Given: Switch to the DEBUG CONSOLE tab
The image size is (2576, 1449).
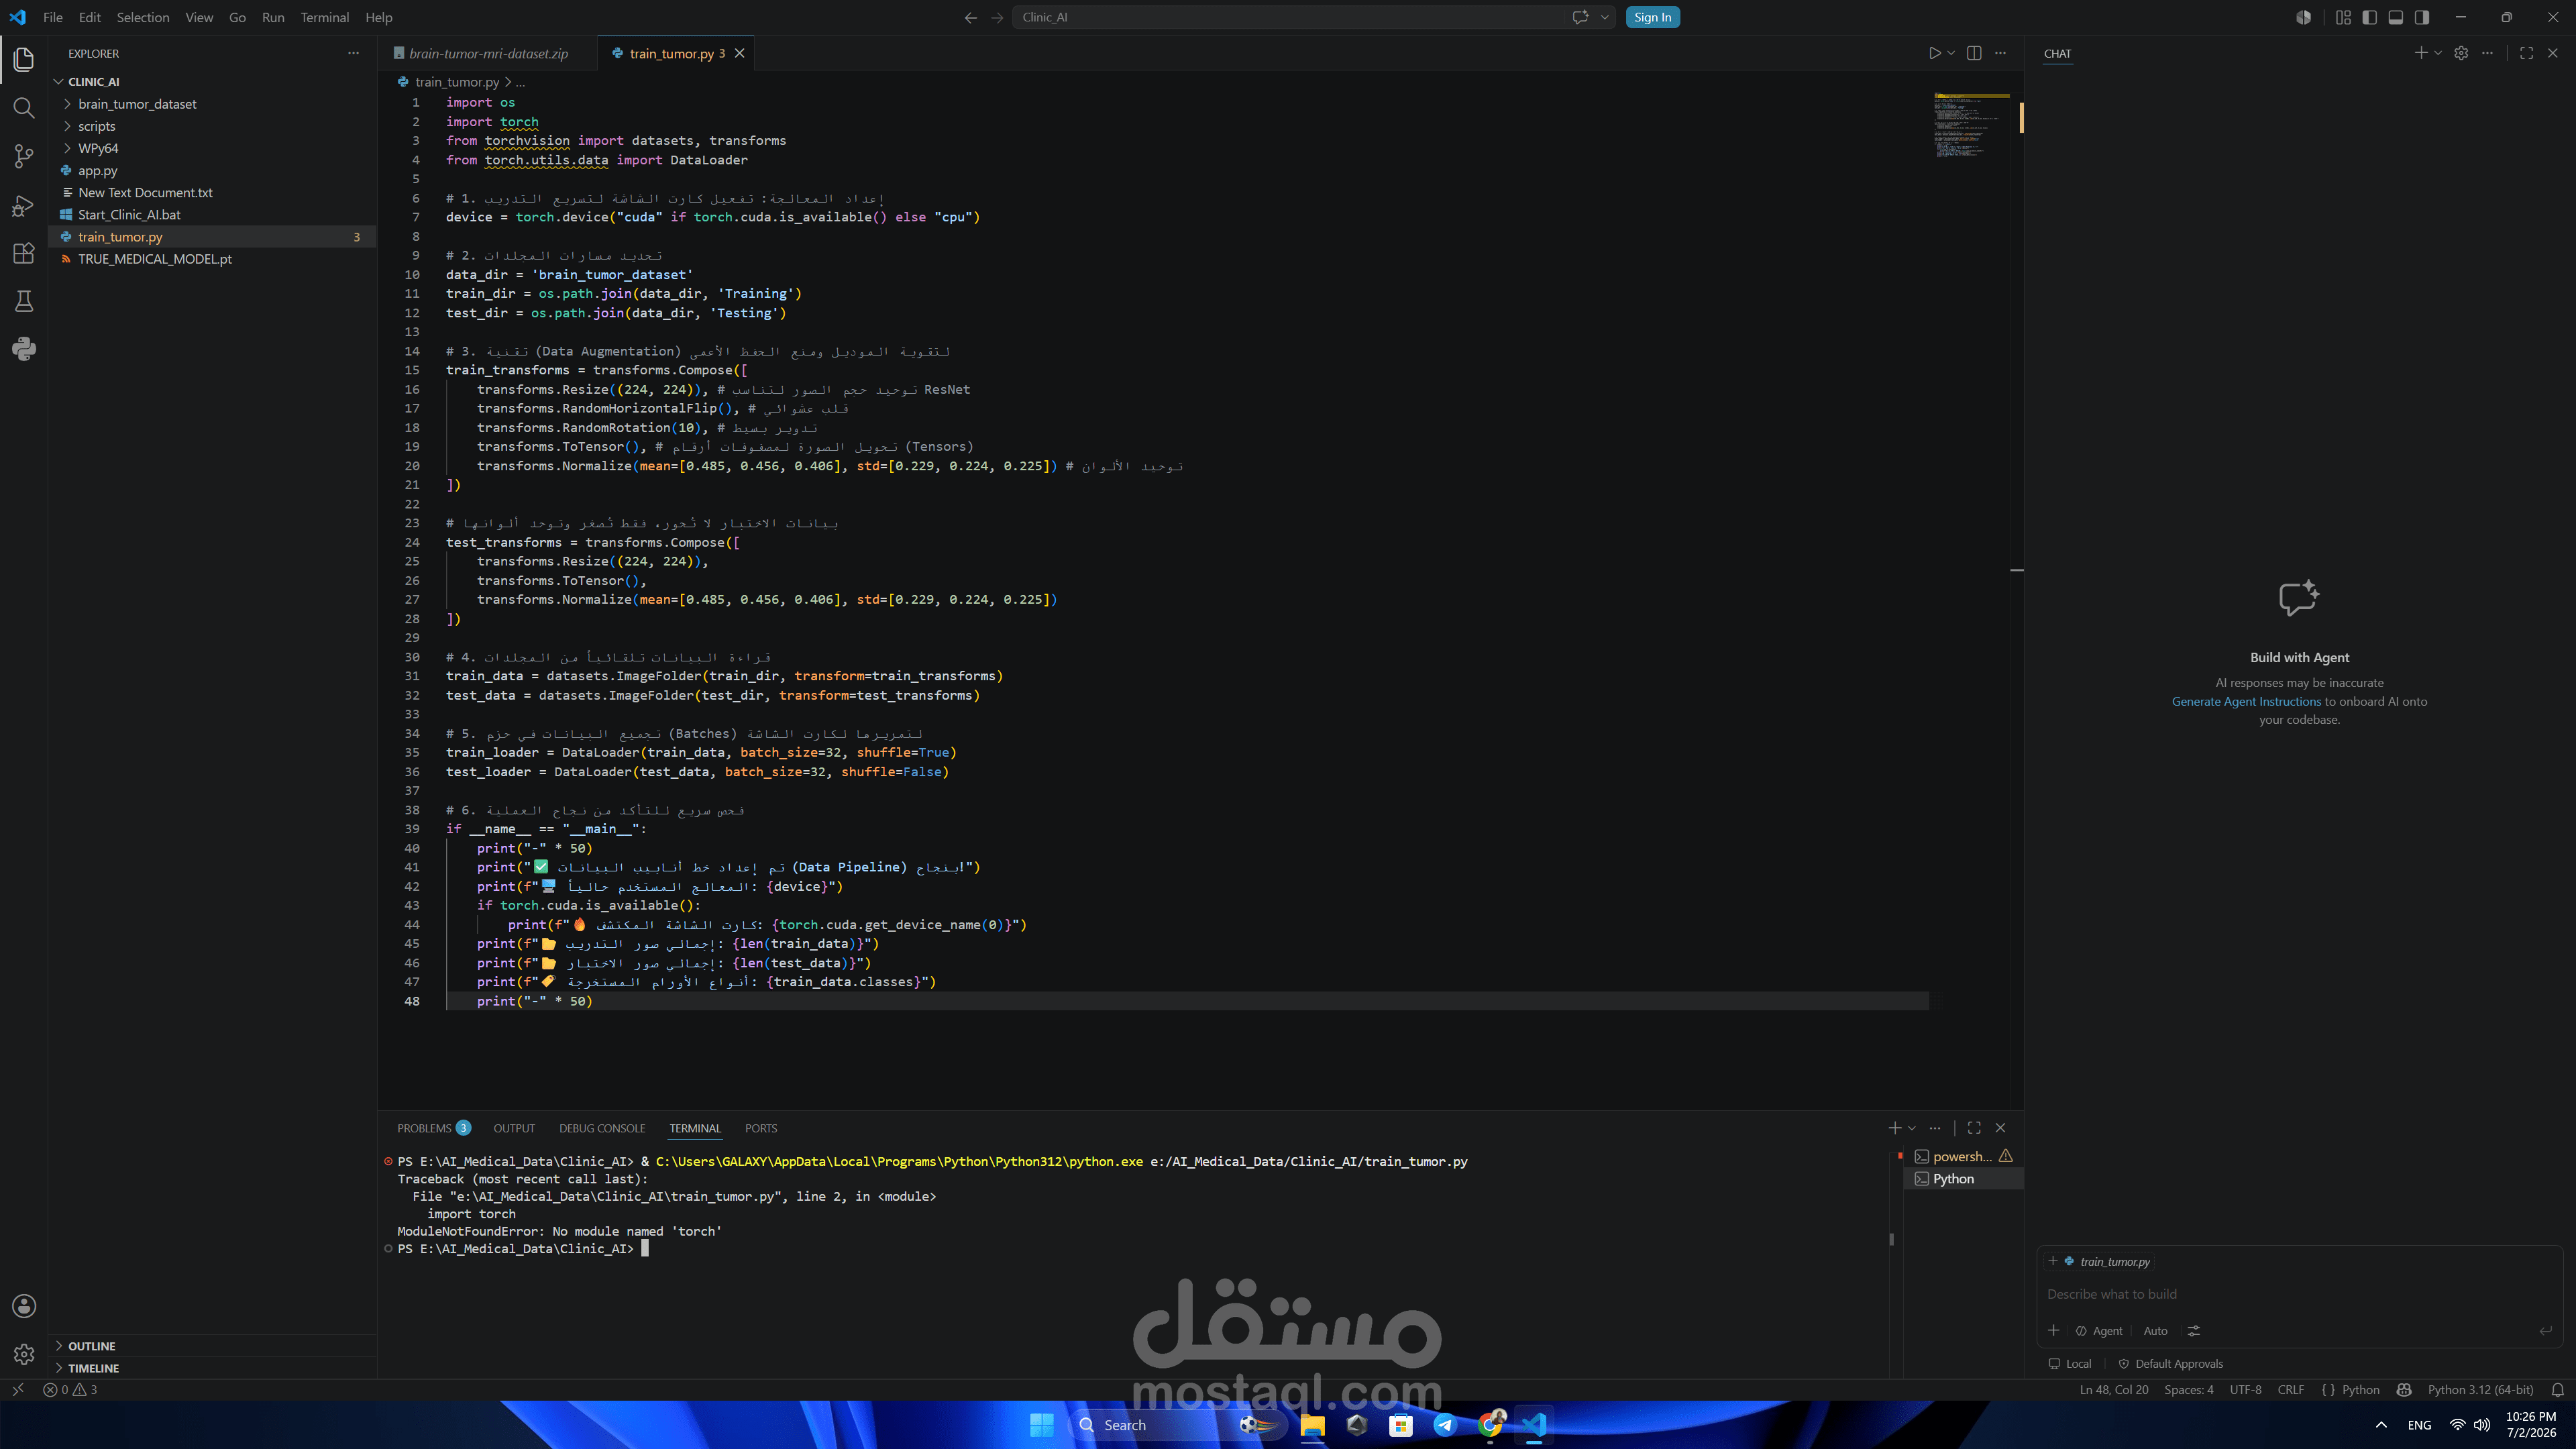Looking at the screenshot, I should click(x=602, y=1128).
